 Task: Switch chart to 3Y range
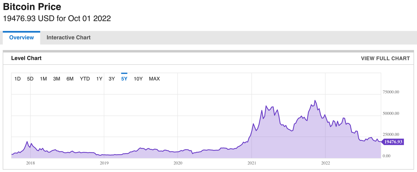(112, 79)
